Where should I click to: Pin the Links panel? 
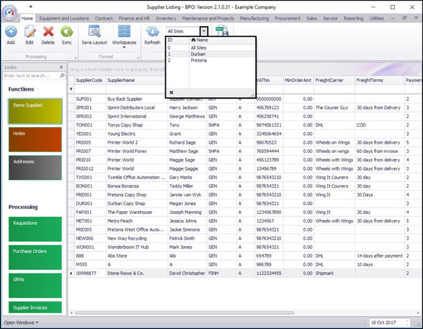(61, 67)
